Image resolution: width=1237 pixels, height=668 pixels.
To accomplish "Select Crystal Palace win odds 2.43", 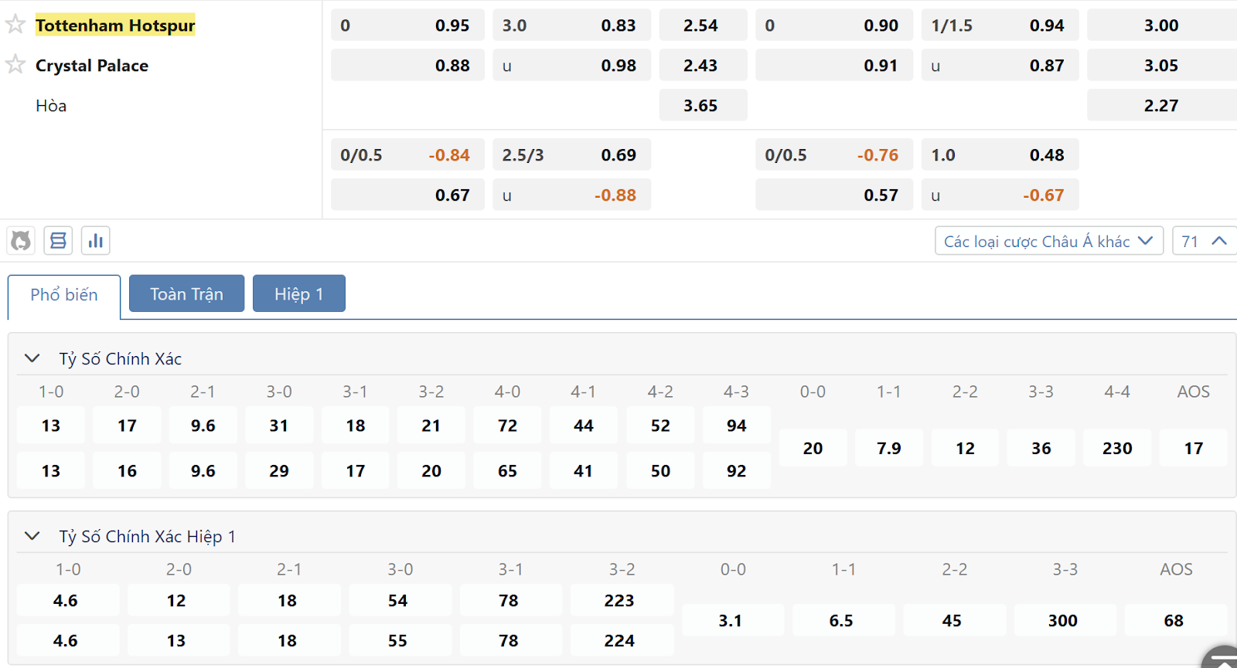I will coord(703,66).
